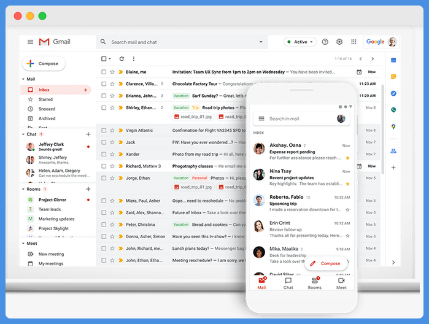
Task: Go to the older messages arrow
Action: (373, 59)
